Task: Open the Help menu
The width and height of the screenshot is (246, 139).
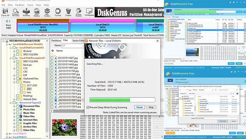Action: 46,5
